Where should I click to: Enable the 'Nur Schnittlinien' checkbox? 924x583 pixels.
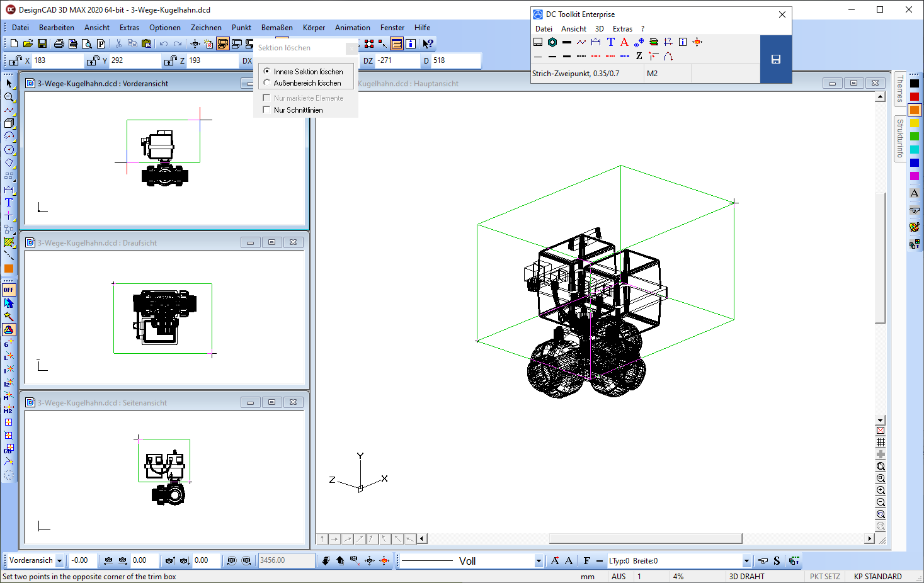click(x=266, y=110)
